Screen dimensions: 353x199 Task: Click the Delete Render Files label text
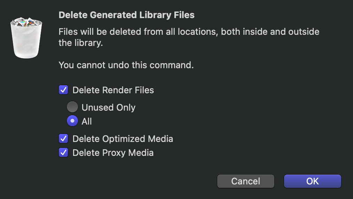(x=113, y=90)
